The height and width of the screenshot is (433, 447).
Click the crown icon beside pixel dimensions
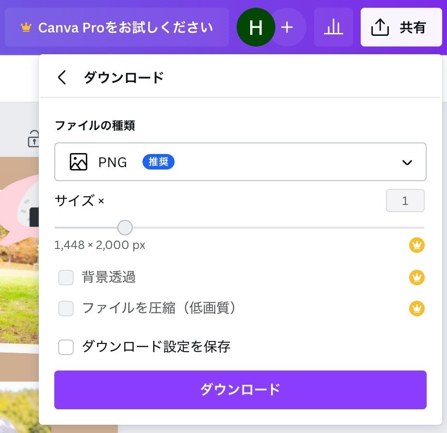click(416, 245)
